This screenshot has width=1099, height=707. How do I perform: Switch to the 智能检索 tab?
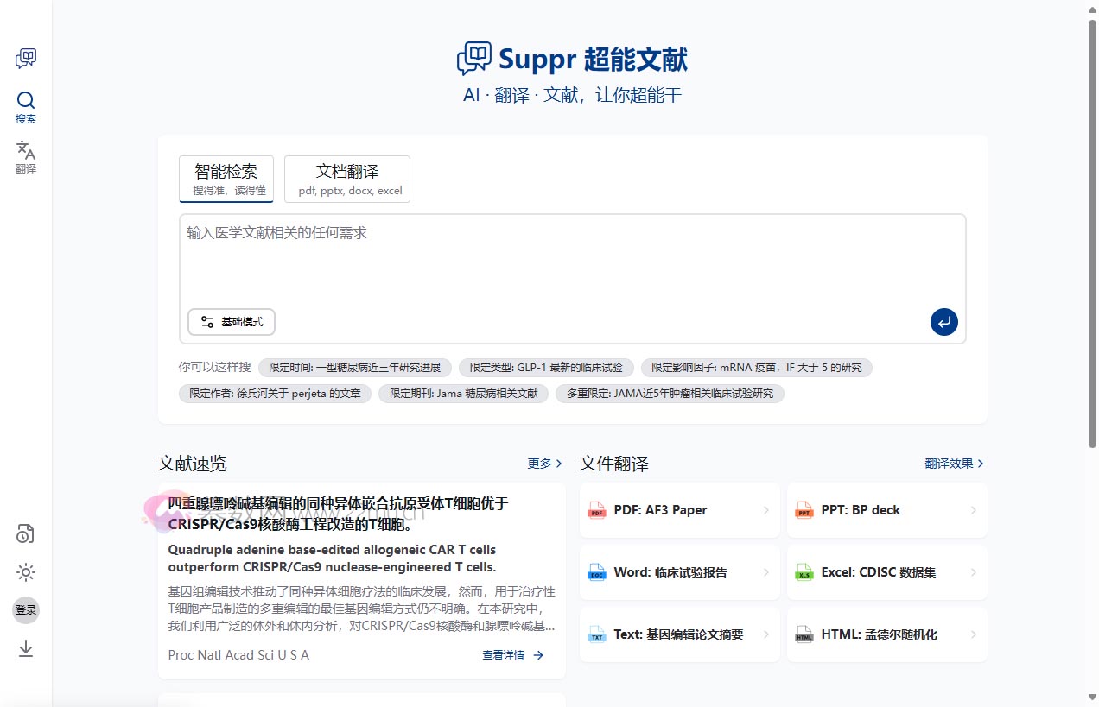click(226, 178)
